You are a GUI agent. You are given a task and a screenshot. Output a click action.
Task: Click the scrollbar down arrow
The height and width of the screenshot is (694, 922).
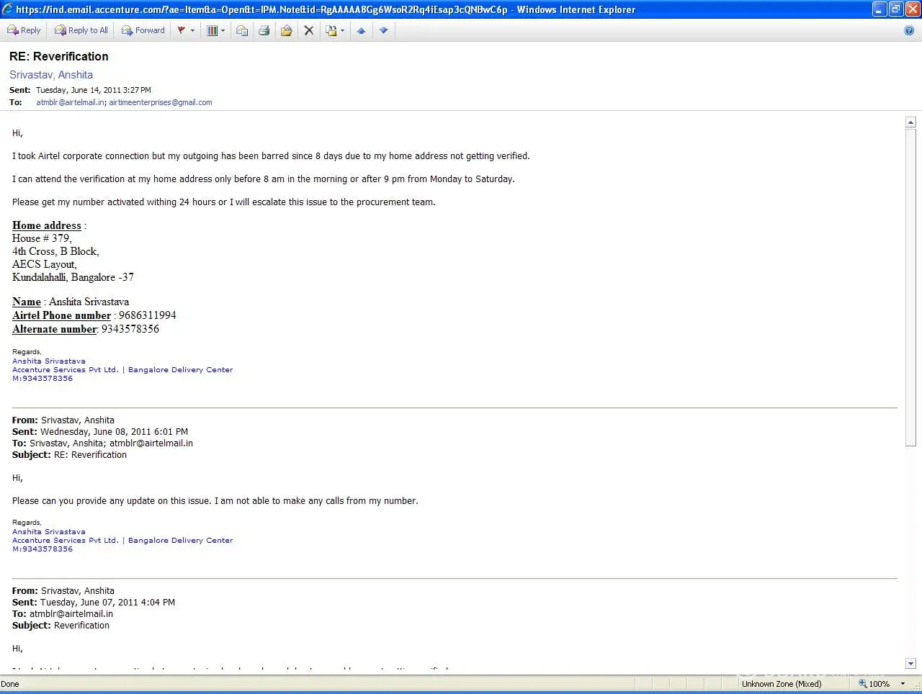pos(910,664)
